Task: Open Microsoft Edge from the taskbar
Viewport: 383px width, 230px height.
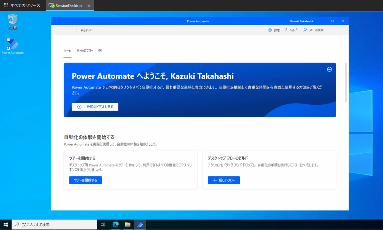Action: point(115,225)
